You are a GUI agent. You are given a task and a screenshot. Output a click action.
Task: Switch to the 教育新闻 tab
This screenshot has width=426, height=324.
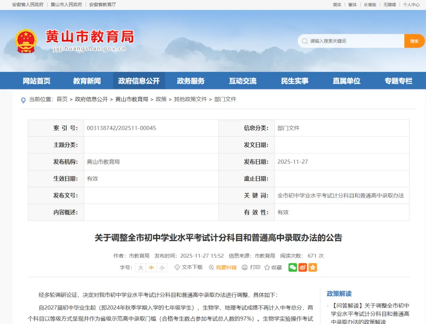tap(86, 81)
